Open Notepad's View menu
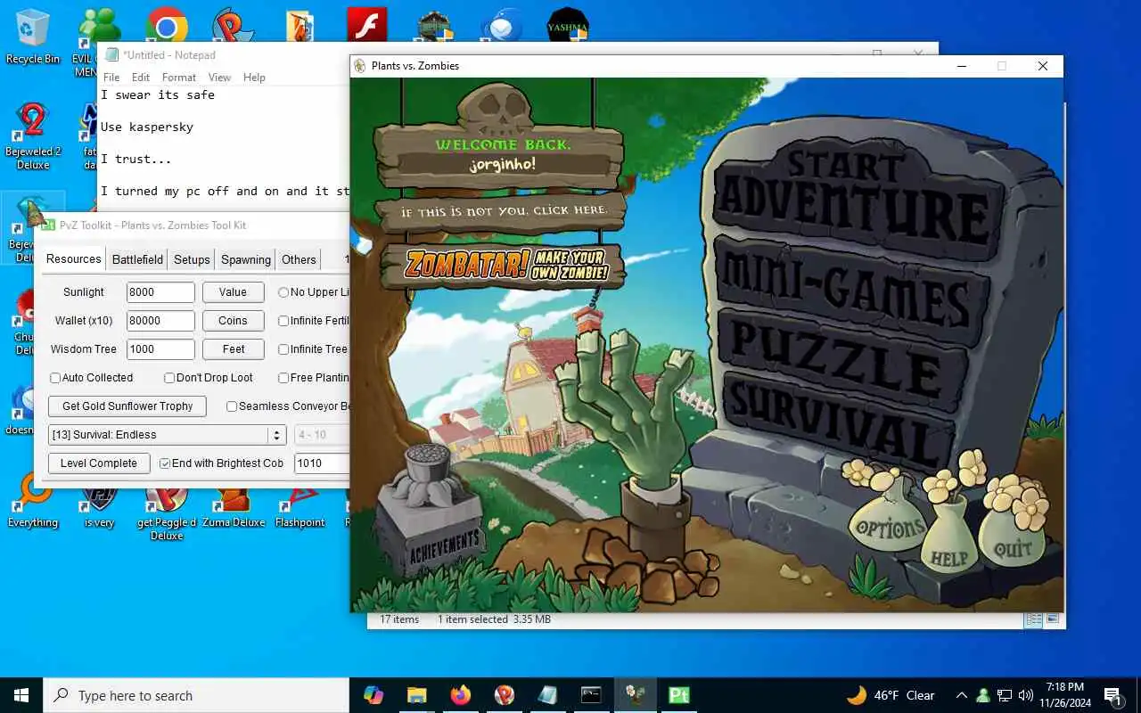 click(x=219, y=78)
